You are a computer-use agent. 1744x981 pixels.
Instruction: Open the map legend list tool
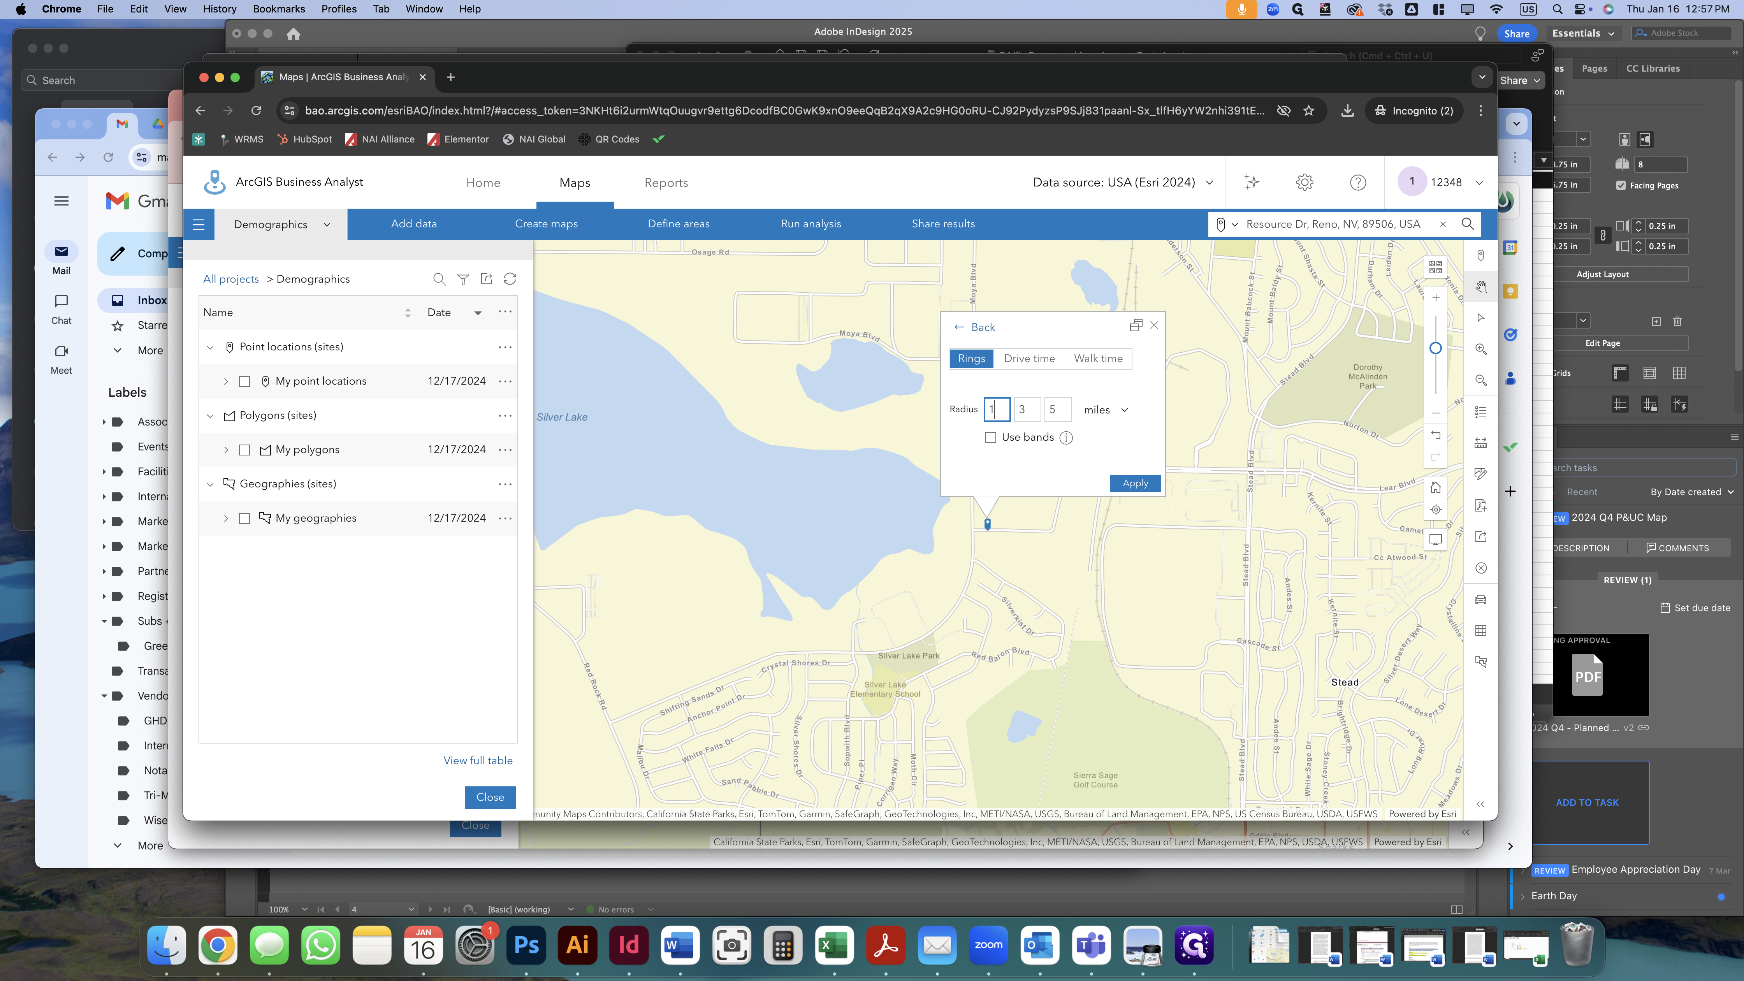click(1480, 411)
